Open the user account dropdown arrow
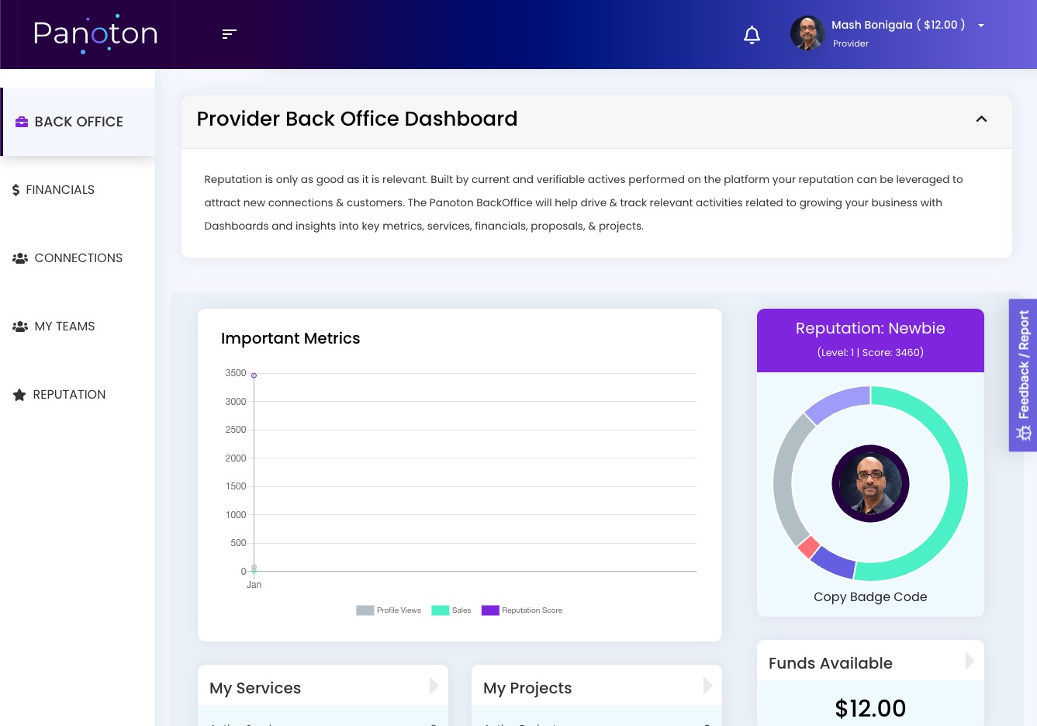This screenshot has height=726, width=1037. [x=981, y=26]
